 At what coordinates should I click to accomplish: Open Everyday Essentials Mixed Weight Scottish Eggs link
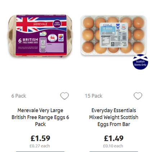pos(114,117)
